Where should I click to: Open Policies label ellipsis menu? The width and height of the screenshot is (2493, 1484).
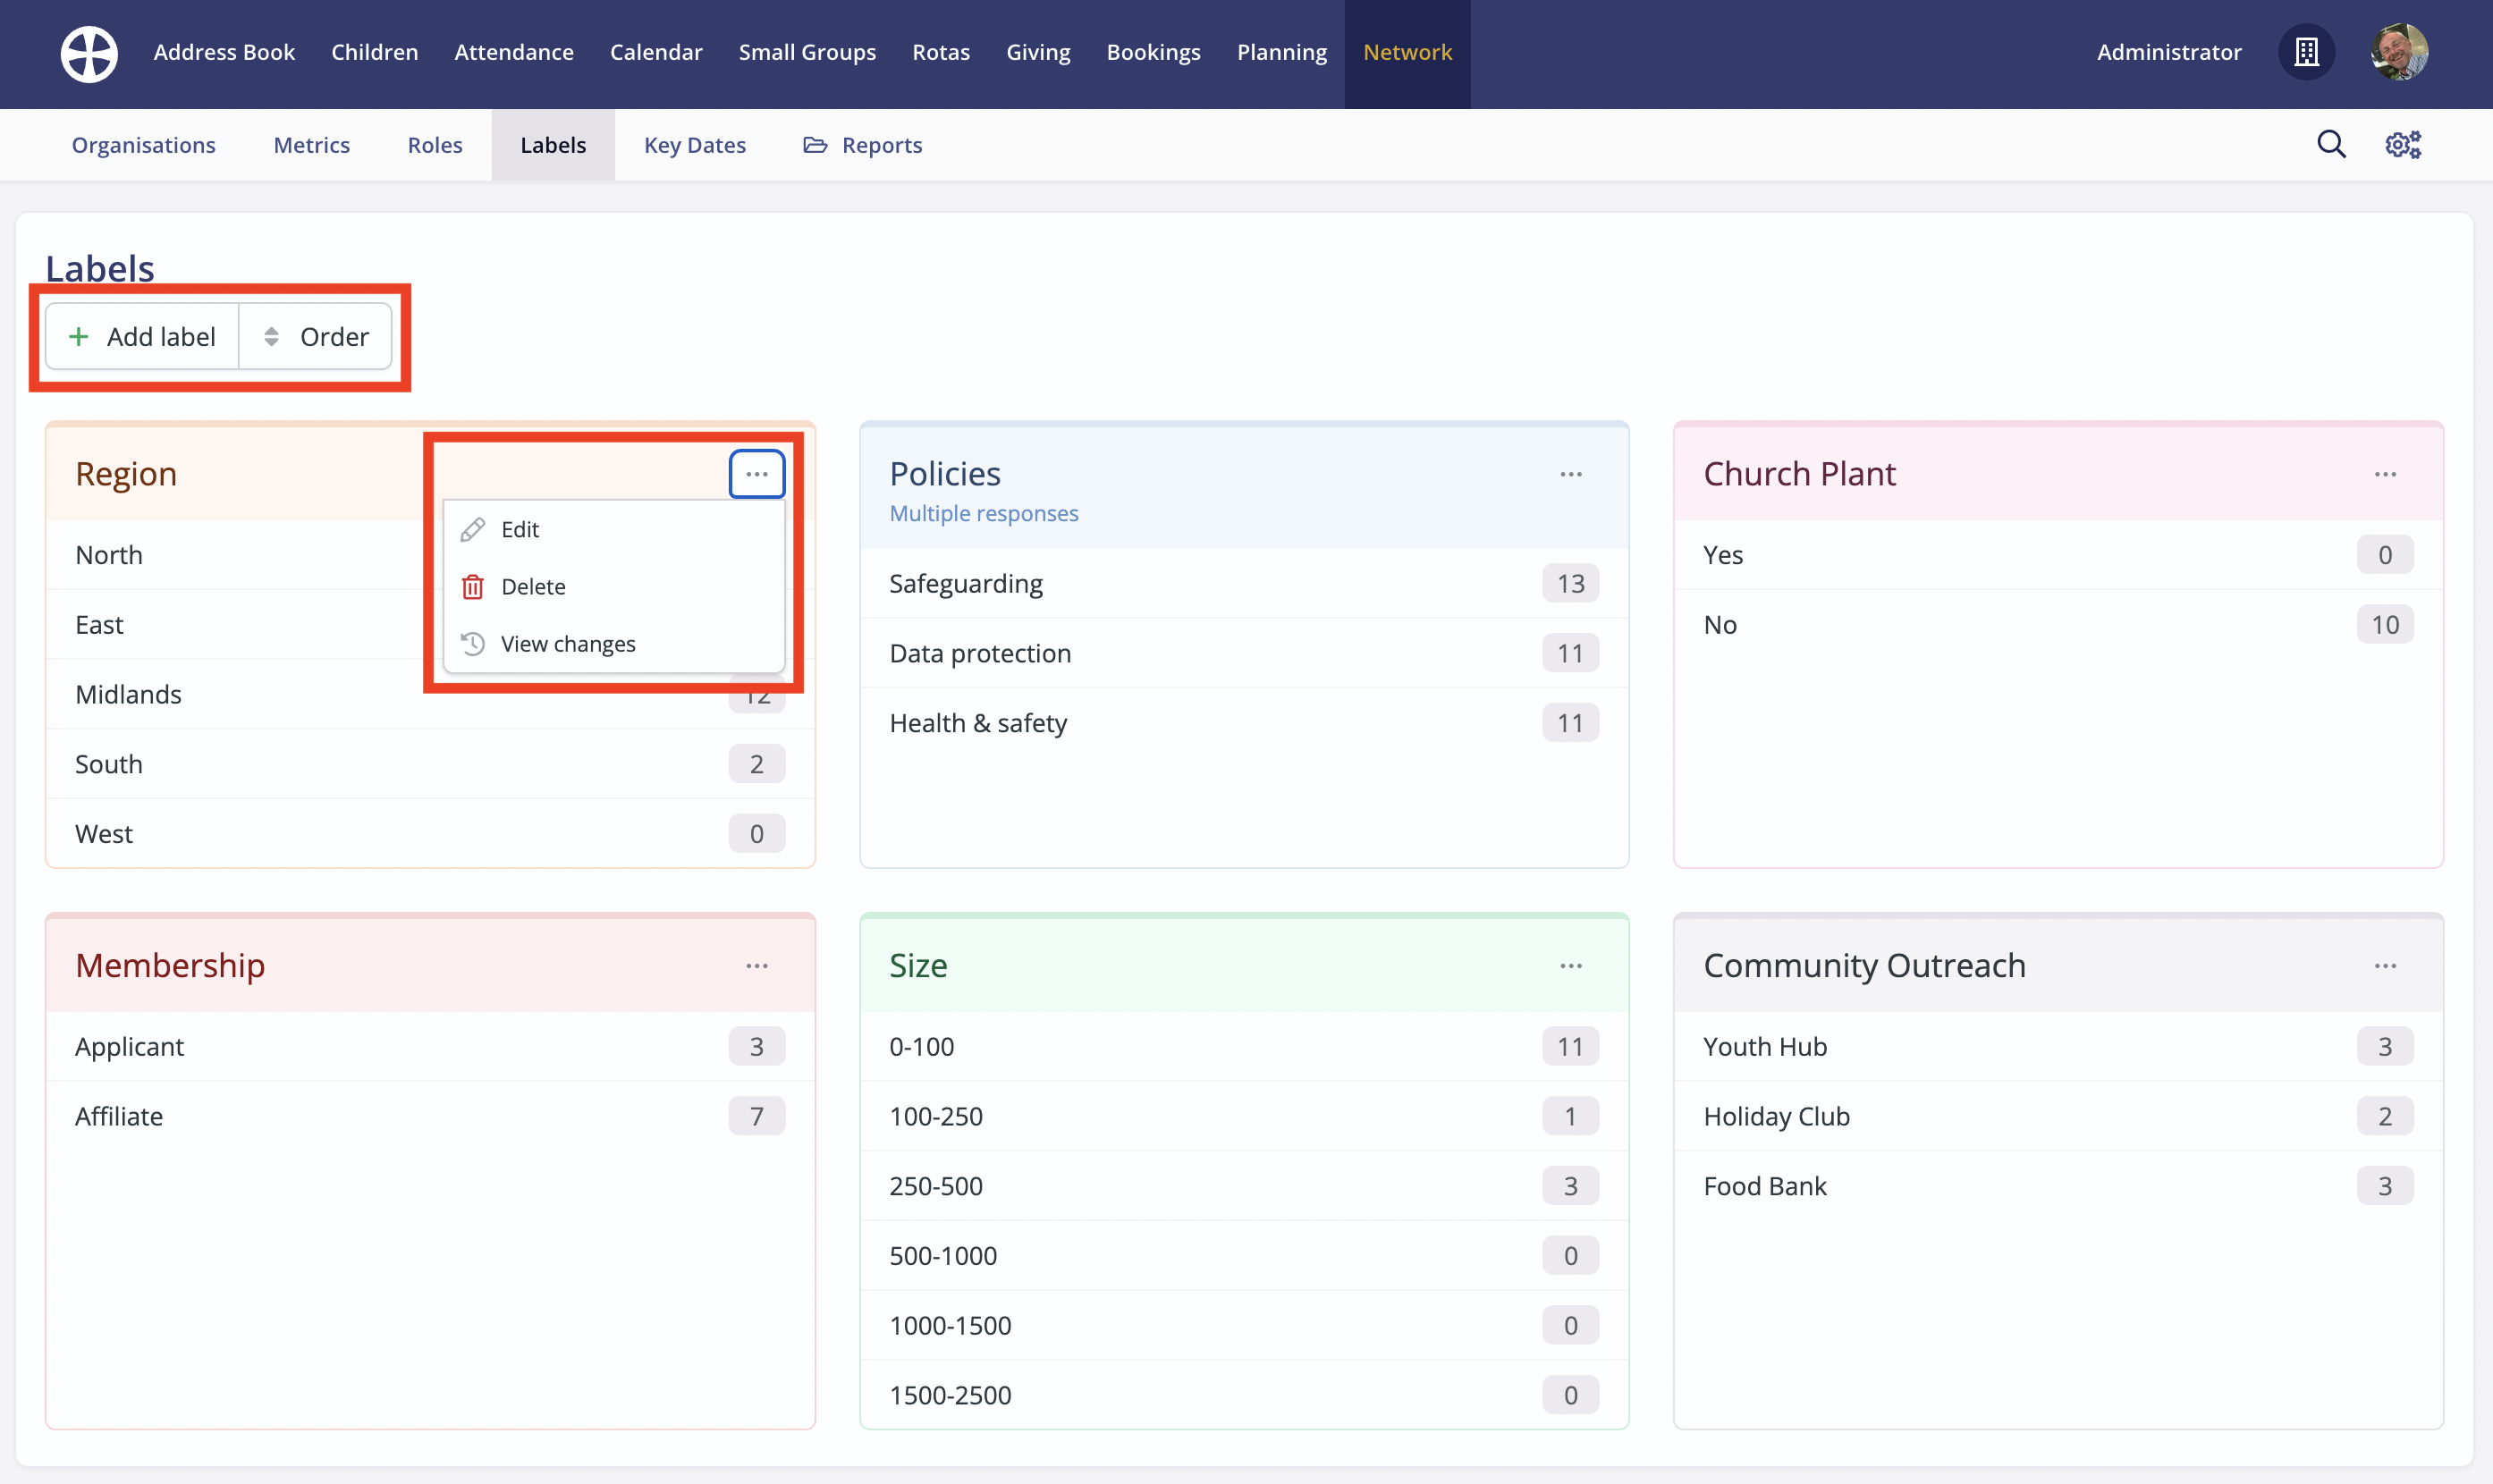point(1570,474)
